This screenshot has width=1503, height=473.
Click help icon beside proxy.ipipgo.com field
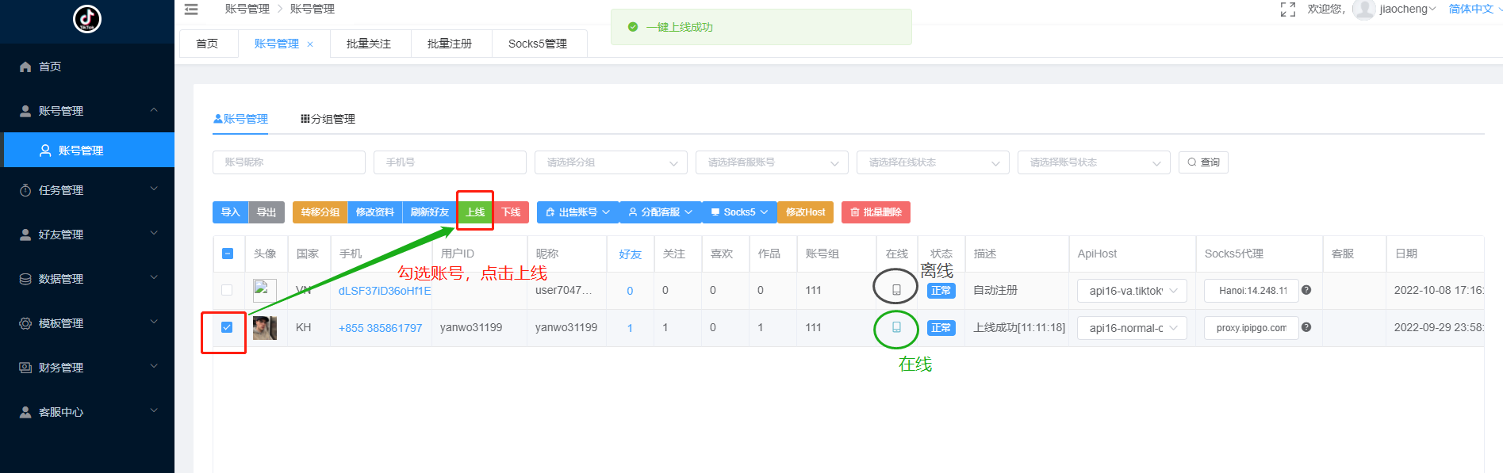[x=1306, y=327]
